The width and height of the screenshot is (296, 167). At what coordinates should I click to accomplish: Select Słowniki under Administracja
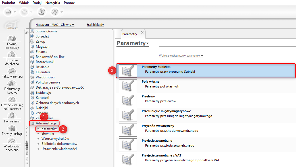48,133
